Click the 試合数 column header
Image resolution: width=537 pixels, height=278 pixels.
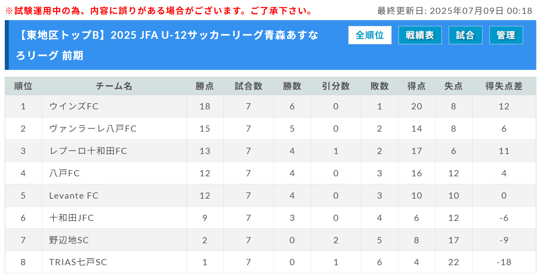click(248, 86)
